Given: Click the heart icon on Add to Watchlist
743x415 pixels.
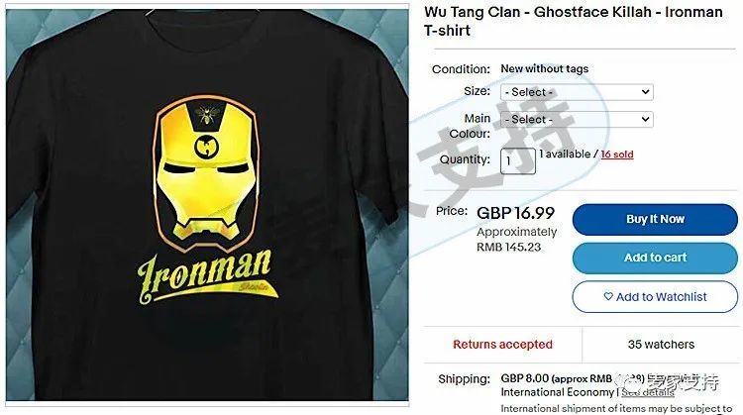Looking at the screenshot, I should [608, 296].
